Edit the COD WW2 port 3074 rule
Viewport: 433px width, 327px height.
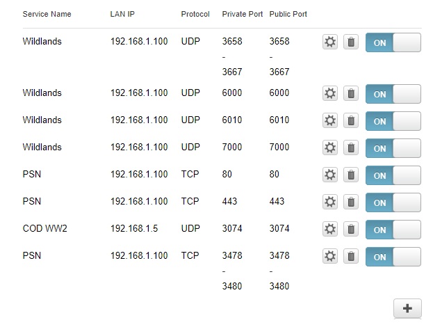coord(330,230)
